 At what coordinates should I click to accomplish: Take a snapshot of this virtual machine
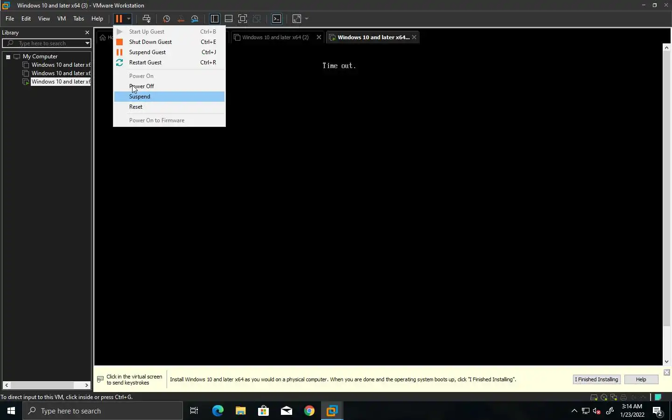coord(166,19)
